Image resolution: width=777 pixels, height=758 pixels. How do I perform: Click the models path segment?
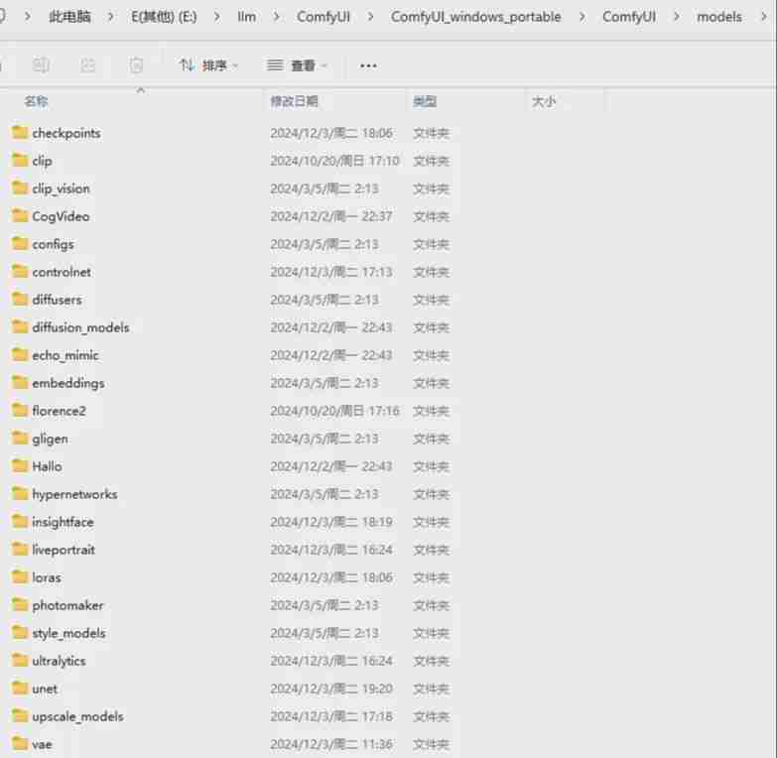(x=719, y=17)
